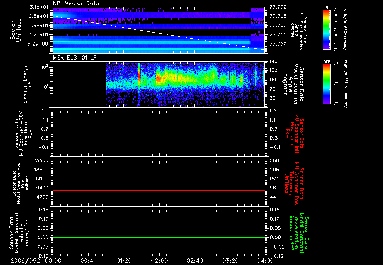
Task: Click the 2.5e+01 sector tick value
Action: click(x=39, y=16)
